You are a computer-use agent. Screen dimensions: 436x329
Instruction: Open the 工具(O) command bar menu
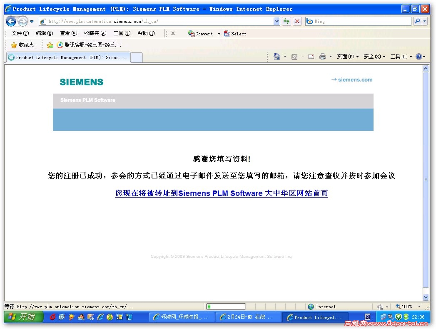click(401, 57)
